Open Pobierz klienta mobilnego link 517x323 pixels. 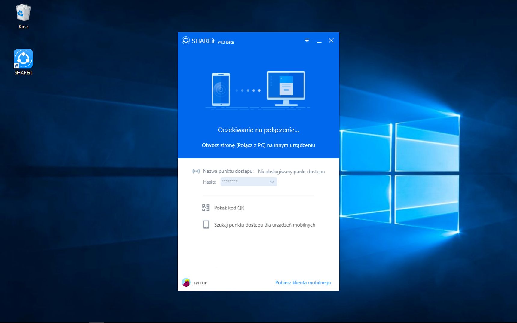(303, 282)
